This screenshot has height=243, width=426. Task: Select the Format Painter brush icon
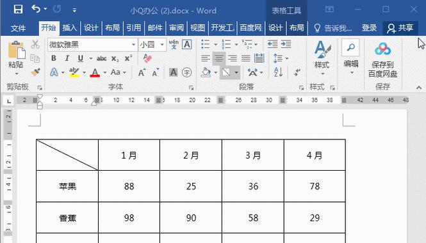[x=35, y=72]
